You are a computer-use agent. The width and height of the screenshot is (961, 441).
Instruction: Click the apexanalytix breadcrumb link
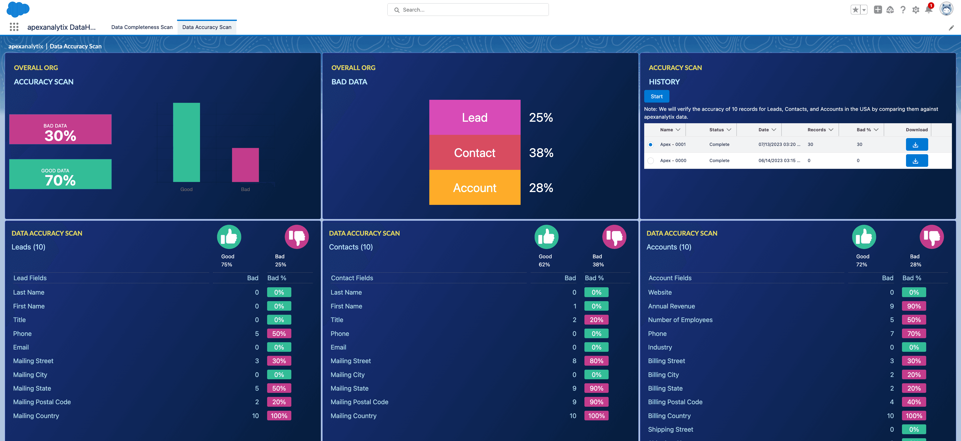26,46
